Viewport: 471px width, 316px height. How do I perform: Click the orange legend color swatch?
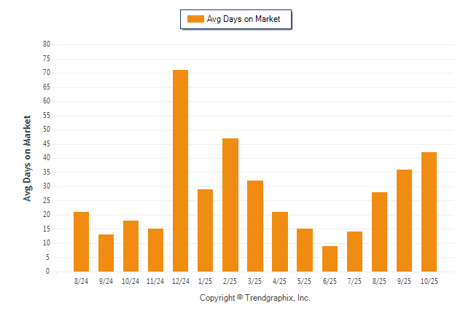195,20
